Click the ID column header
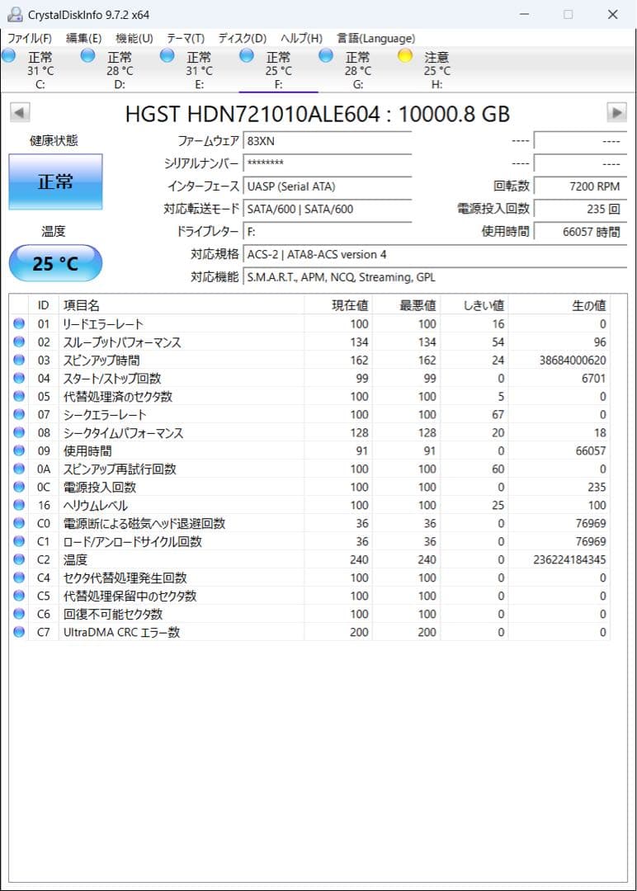Image resolution: width=637 pixels, height=891 pixels. point(43,305)
